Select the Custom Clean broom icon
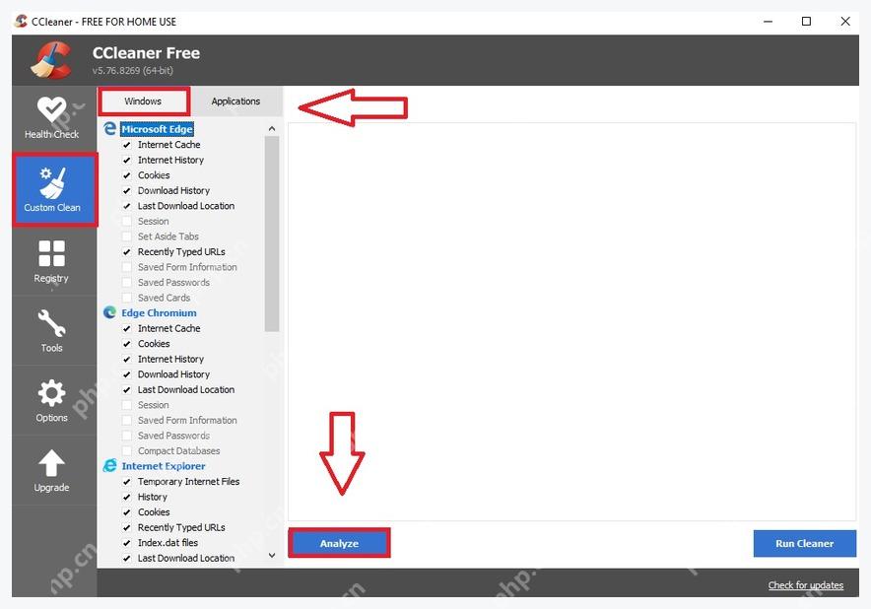 [52, 182]
